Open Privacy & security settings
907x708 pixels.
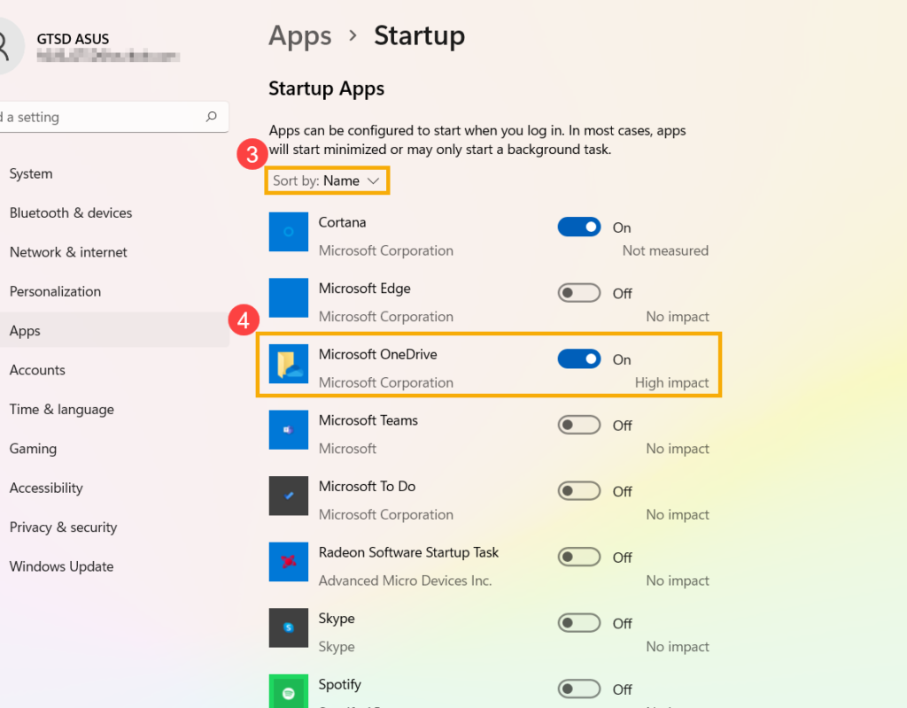[x=63, y=527]
